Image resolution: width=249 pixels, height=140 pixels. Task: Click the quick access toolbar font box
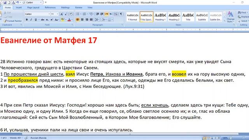(x=34, y=3)
